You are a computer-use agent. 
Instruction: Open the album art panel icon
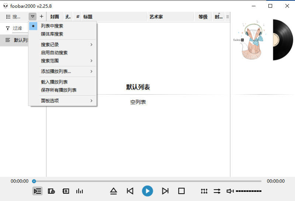point(51,191)
